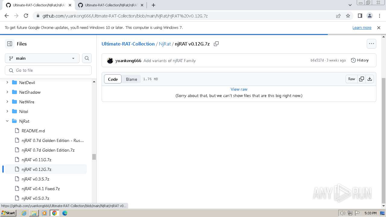Open Windows Media Player taskbar icon
Viewport: 386px width, 217px height.
click(x=44, y=213)
